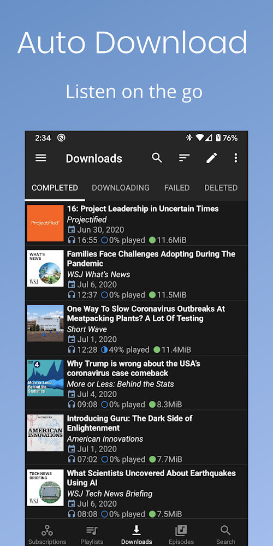Screen dimensions: 273x546
Task: Tap the podcast name 'American Innovations'
Action: [x=105, y=439]
